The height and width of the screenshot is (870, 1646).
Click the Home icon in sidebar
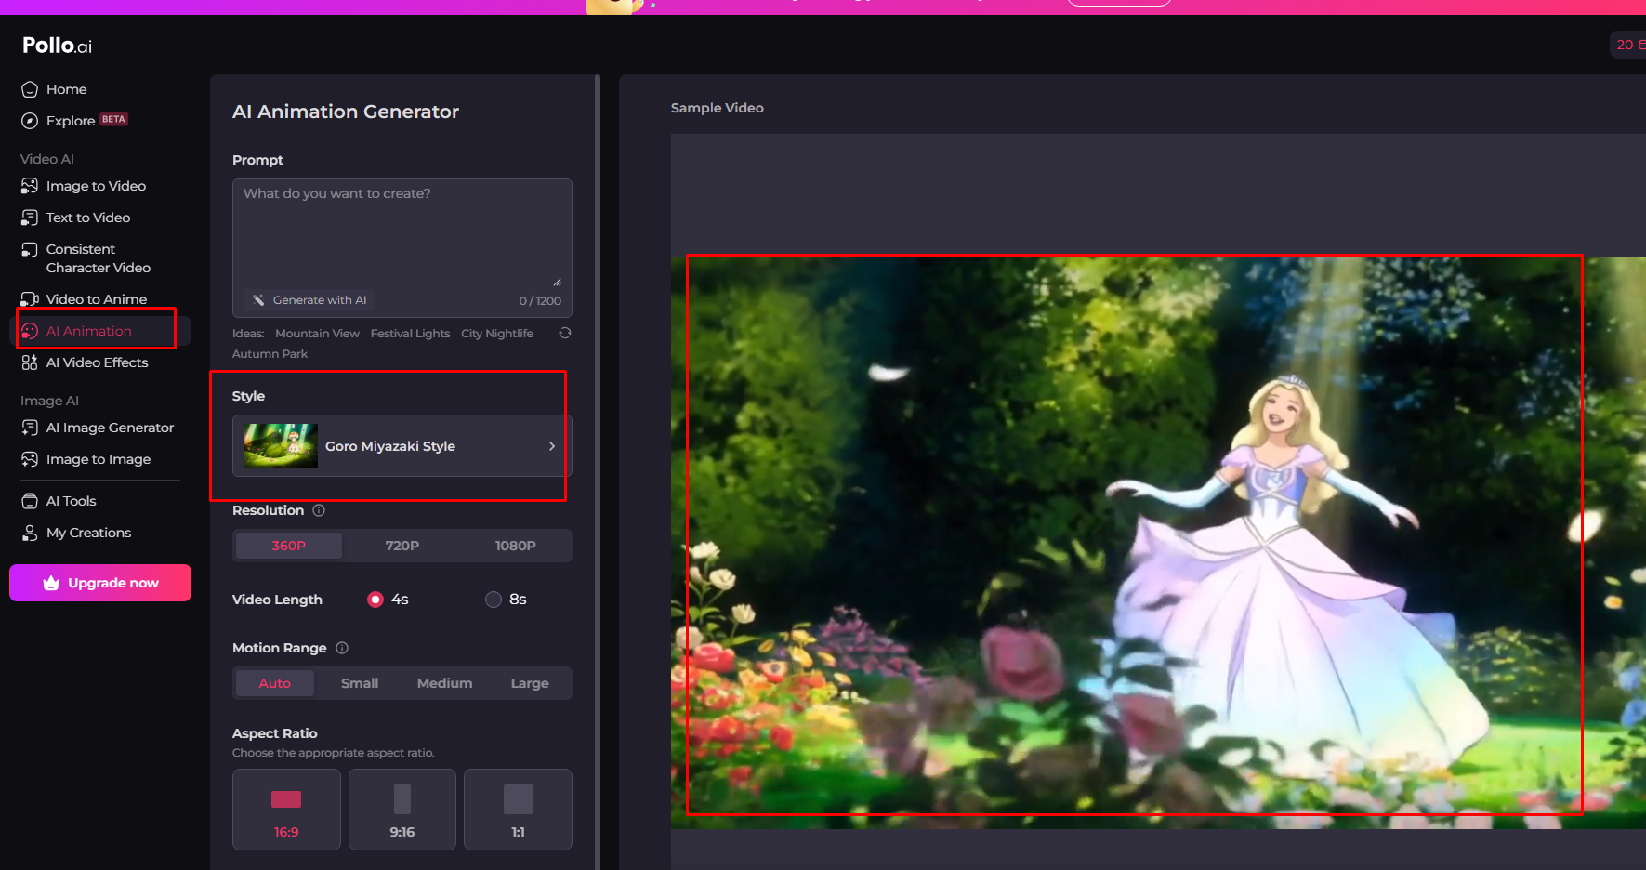pos(30,89)
